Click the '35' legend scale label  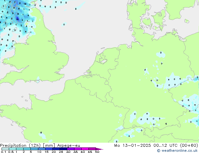tap(75, 152)
